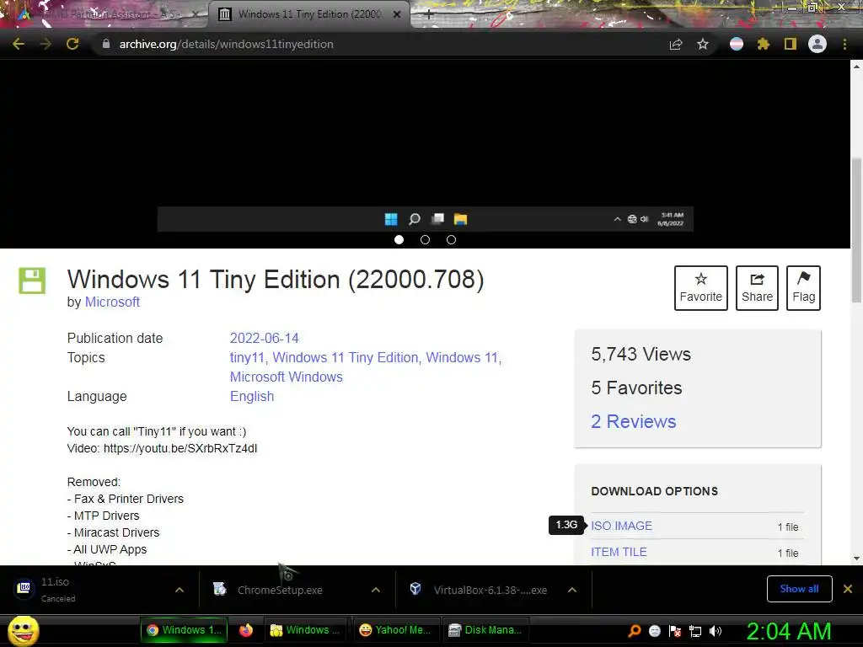Click the 2:04 AM taskbar clock

coord(789,631)
